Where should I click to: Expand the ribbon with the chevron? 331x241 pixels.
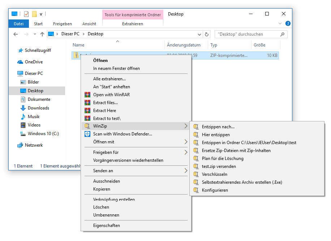(280, 23)
